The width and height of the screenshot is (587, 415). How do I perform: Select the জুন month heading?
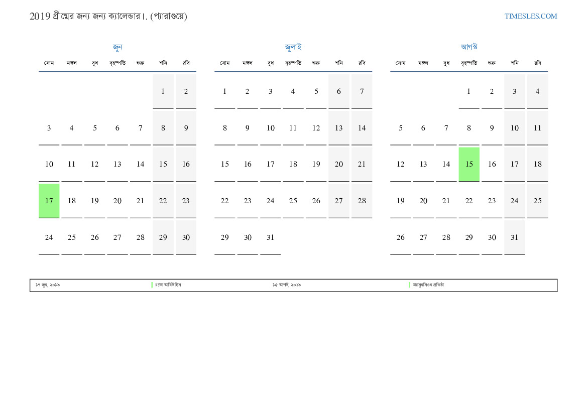(117, 47)
